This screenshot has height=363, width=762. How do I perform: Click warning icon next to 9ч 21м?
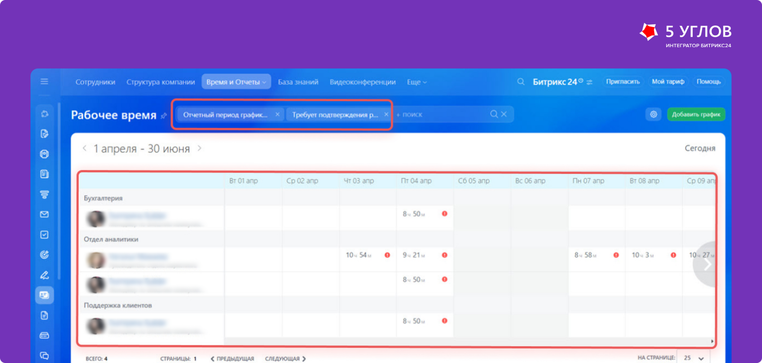(x=444, y=255)
